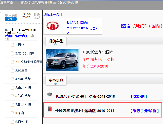The height and width of the screenshot is (124, 163).
Task: Open tree item 6.转向系统
Action: 23,96
